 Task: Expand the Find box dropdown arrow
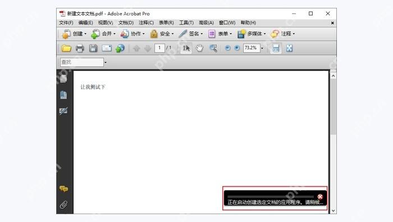pyautogui.click(x=106, y=62)
